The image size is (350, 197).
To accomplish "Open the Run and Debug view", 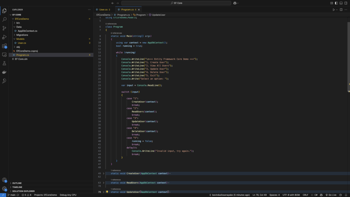I will click(x=4, y=37).
